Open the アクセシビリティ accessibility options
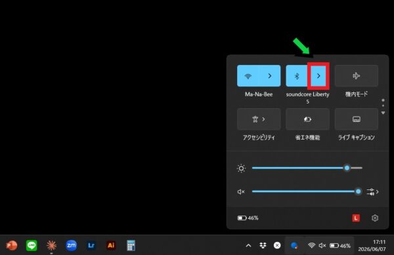This screenshot has height=255, width=394. [x=259, y=119]
